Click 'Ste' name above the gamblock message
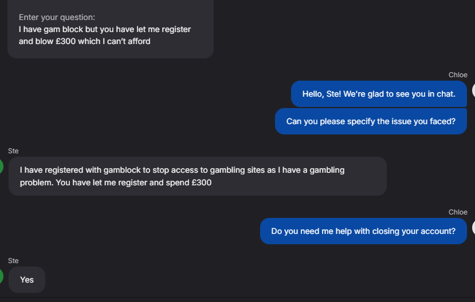 [x=13, y=151]
